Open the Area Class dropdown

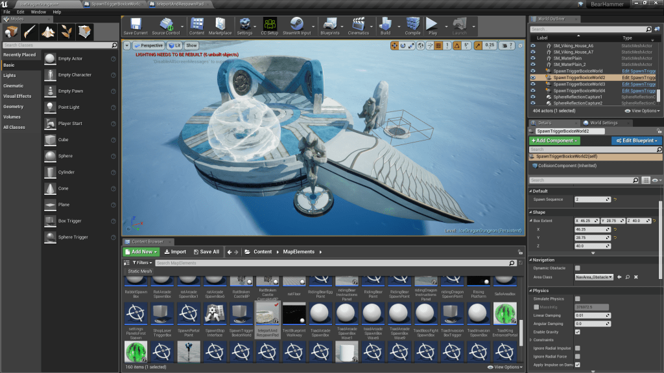coord(594,277)
